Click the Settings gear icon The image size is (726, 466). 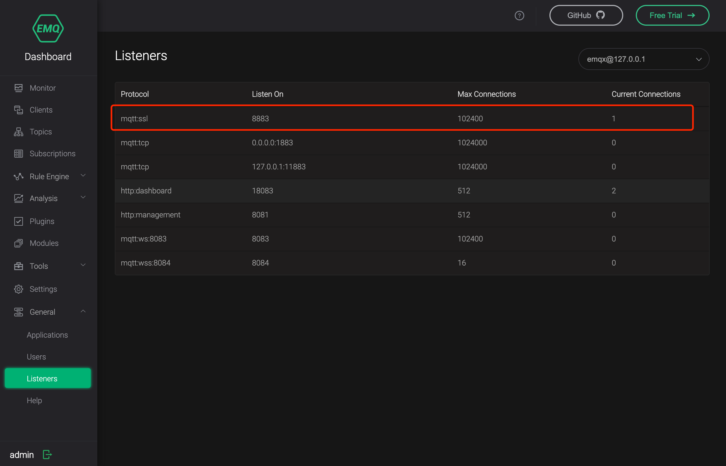18,288
